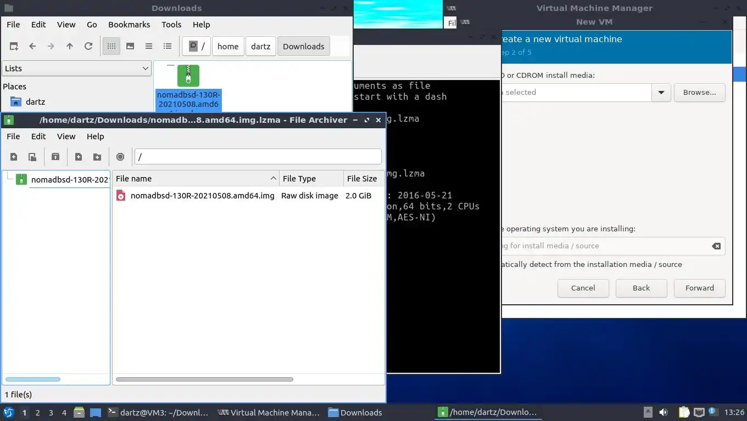
Task: Open Edit menu in File Archiver
Action: point(38,136)
